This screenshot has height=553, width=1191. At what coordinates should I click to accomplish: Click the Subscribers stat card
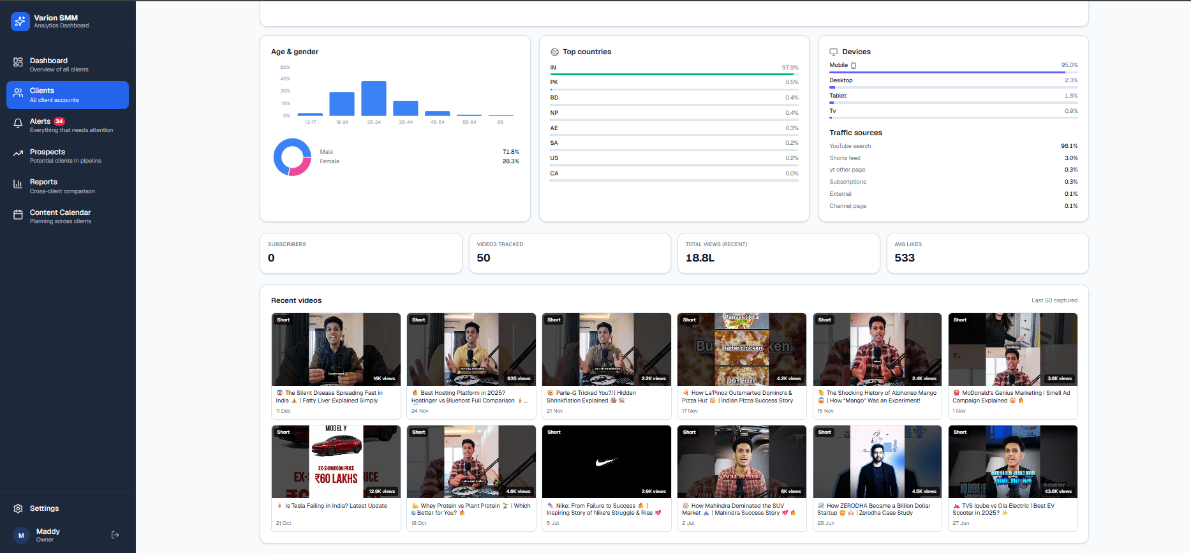point(361,253)
